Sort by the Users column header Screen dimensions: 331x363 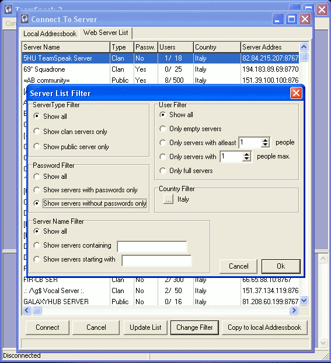click(x=176, y=47)
